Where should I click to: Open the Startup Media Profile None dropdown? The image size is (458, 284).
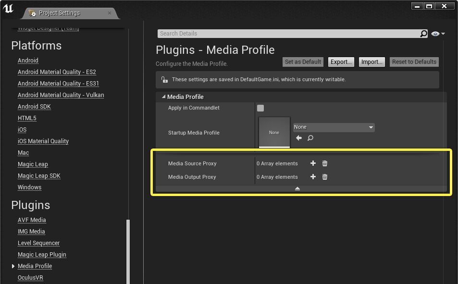click(x=334, y=127)
